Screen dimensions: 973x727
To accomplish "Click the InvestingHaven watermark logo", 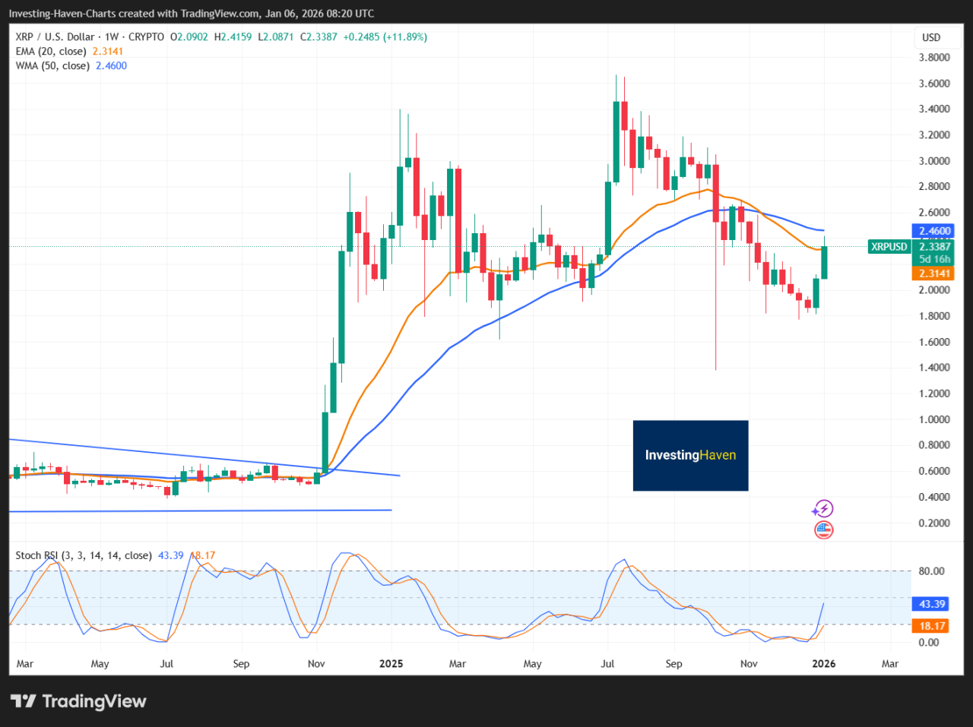I will [x=690, y=455].
